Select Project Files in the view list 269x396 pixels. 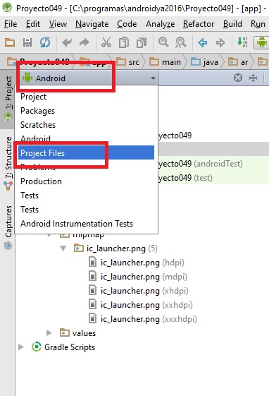86,153
